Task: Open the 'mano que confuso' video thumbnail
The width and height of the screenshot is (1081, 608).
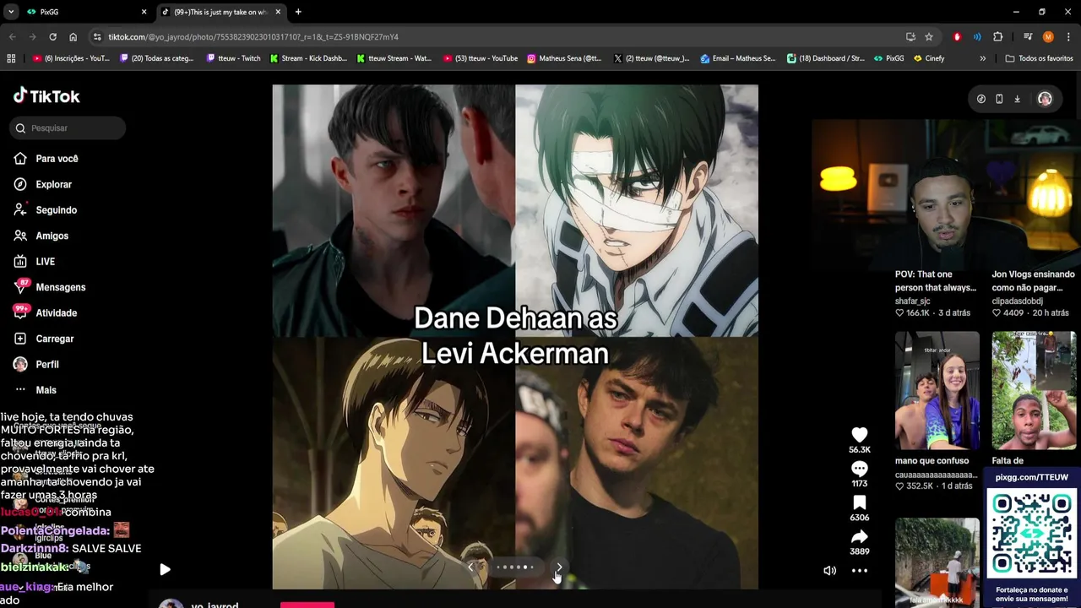Action: click(x=937, y=390)
